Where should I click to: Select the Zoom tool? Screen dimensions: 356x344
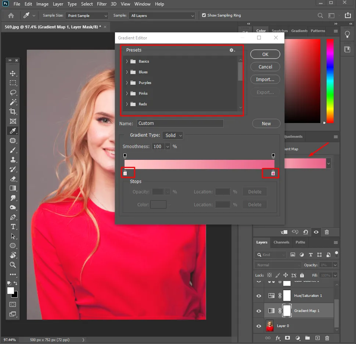tap(13, 265)
